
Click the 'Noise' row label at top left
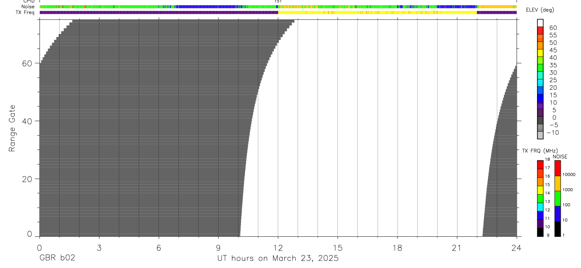click(28, 7)
